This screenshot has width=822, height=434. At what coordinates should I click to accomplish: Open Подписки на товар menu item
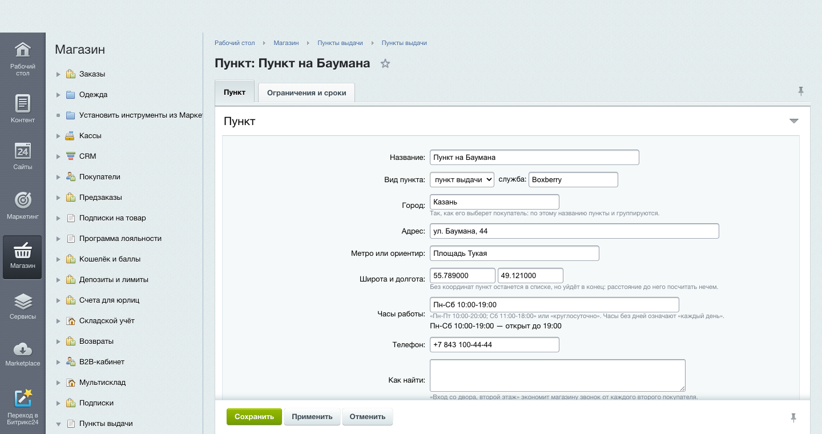coord(112,218)
